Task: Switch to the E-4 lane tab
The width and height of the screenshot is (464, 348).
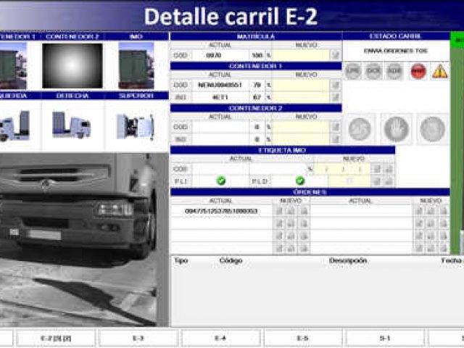Action: point(220,339)
